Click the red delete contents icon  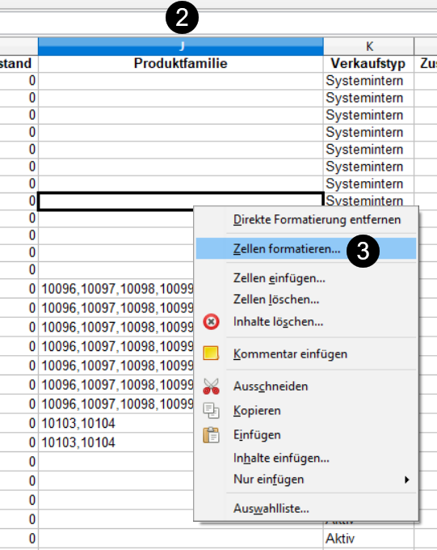pos(212,322)
